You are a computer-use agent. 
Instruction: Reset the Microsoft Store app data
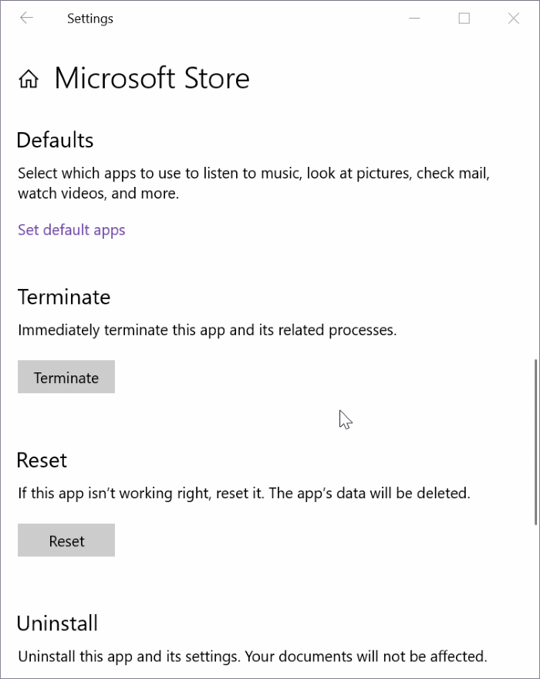(x=66, y=540)
